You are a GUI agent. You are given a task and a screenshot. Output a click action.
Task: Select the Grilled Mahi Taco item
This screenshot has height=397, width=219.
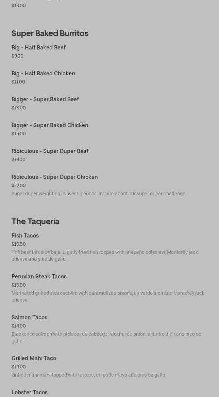[34, 358]
